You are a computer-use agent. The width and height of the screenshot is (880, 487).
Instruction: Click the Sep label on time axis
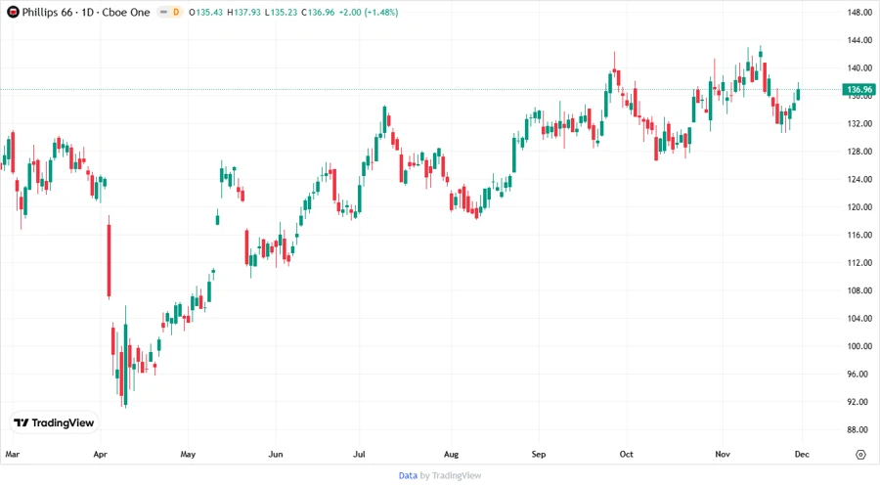(539, 455)
